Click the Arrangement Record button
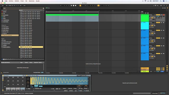Image resolution: width=169 pixels, height=95 pixels. (76, 6)
